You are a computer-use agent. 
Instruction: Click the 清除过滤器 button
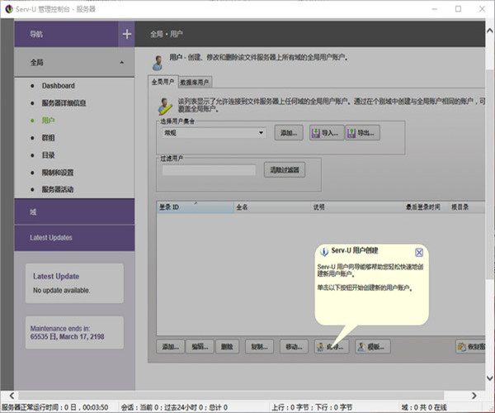click(x=285, y=170)
